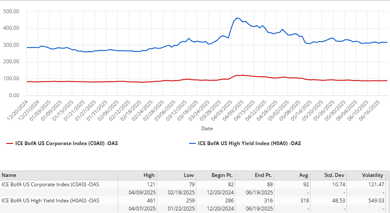Click the 06/16/2025 x-axis date label

tap(369, 110)
